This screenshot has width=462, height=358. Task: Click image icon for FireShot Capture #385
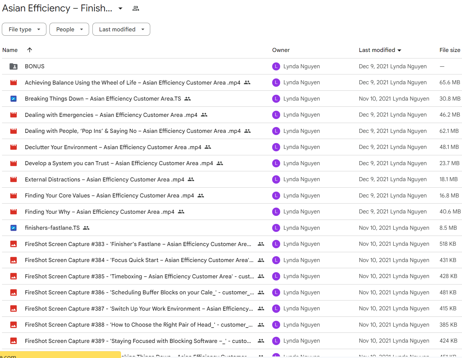click(x=14, y=276)
